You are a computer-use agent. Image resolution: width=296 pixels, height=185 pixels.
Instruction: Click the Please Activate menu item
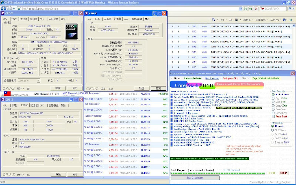pyautogui.click(x=193, y=78)
